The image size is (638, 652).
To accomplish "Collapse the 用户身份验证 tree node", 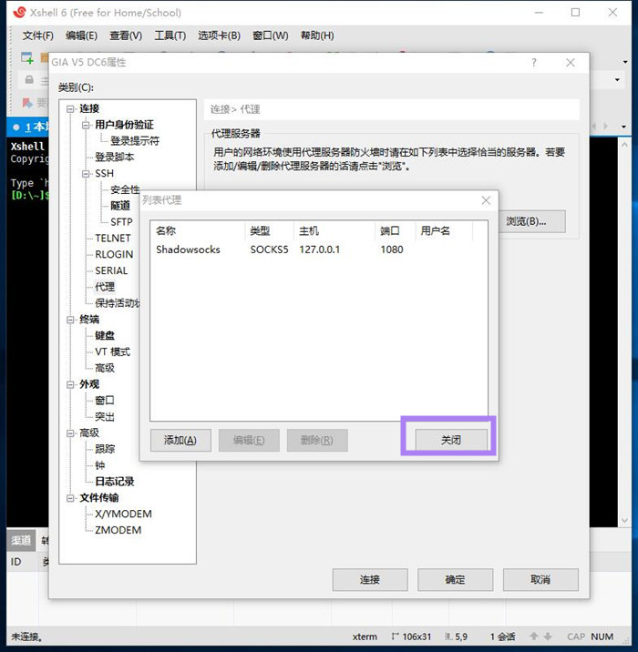I will pos(86,125).
